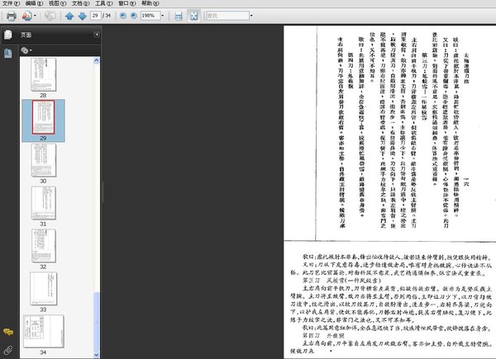Select page 34 thumbnail
The image size is (496, 359).
coord(43,331)
